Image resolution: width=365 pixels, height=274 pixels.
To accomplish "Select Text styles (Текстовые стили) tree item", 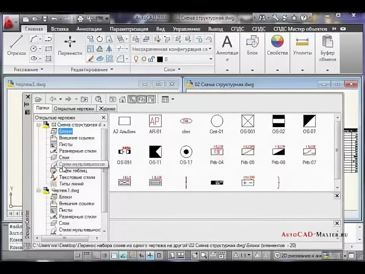I will coord(77,177).
